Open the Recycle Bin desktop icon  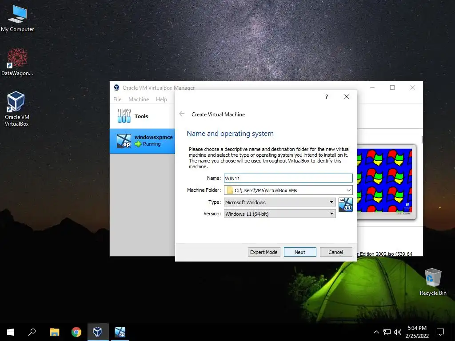click(x=433, y=282)
